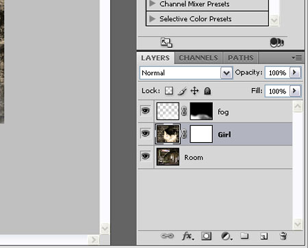Click the Girl layer mask link icon
The image size is (308, 248).
[x=184, y=134]
